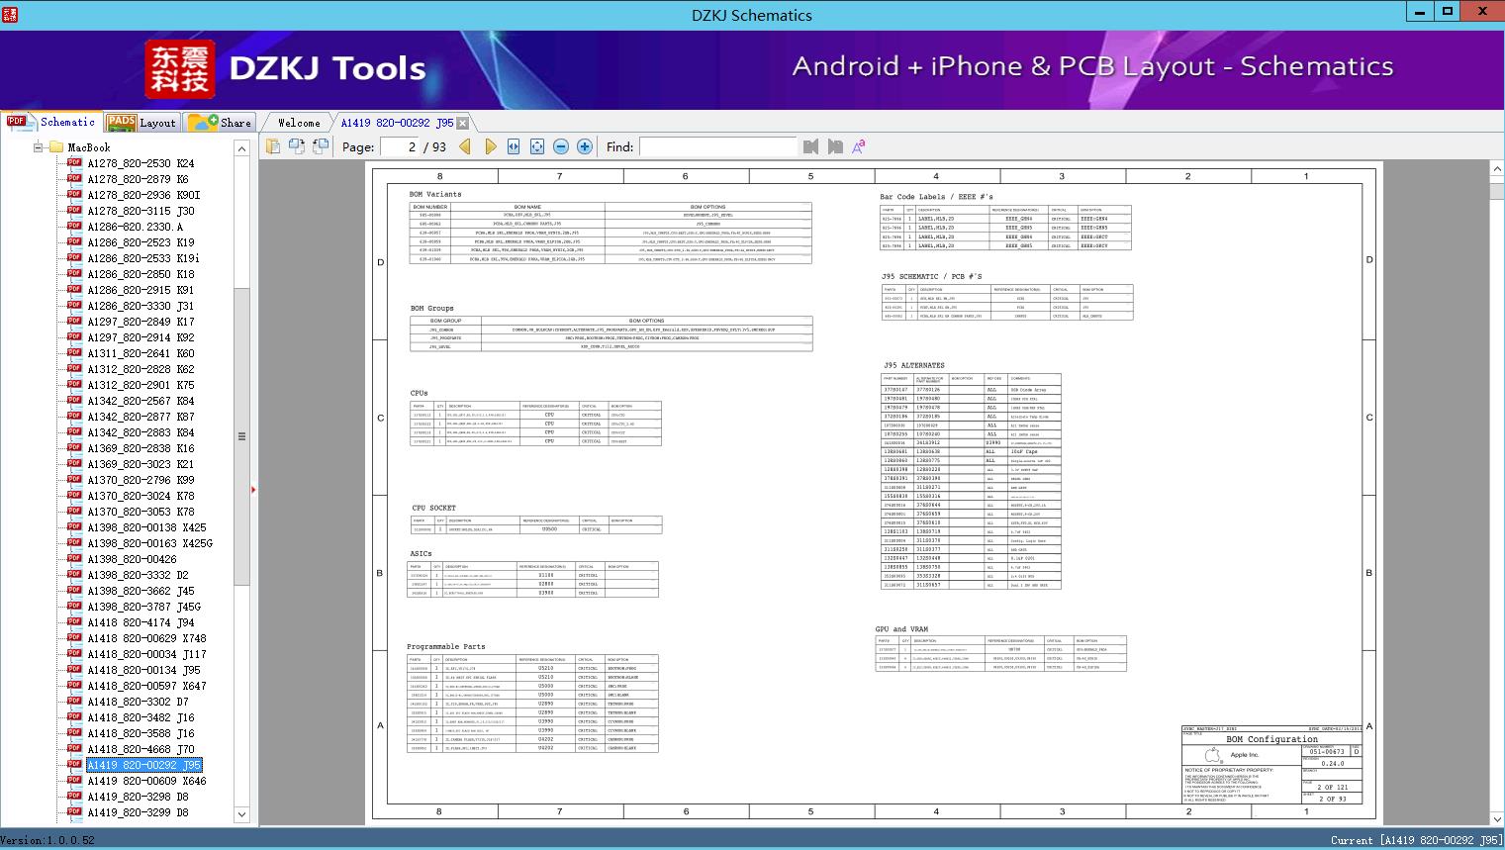Click PDF icon beside A1418 820-00629 X748

click(74, 637)
